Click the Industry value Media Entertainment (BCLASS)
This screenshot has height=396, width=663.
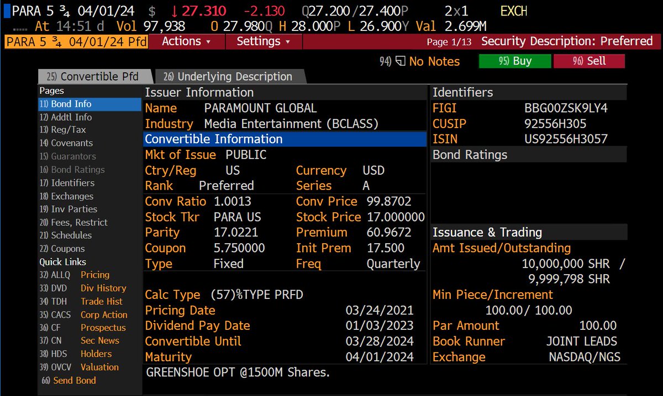pyautogui.click(x=291, y=124)
